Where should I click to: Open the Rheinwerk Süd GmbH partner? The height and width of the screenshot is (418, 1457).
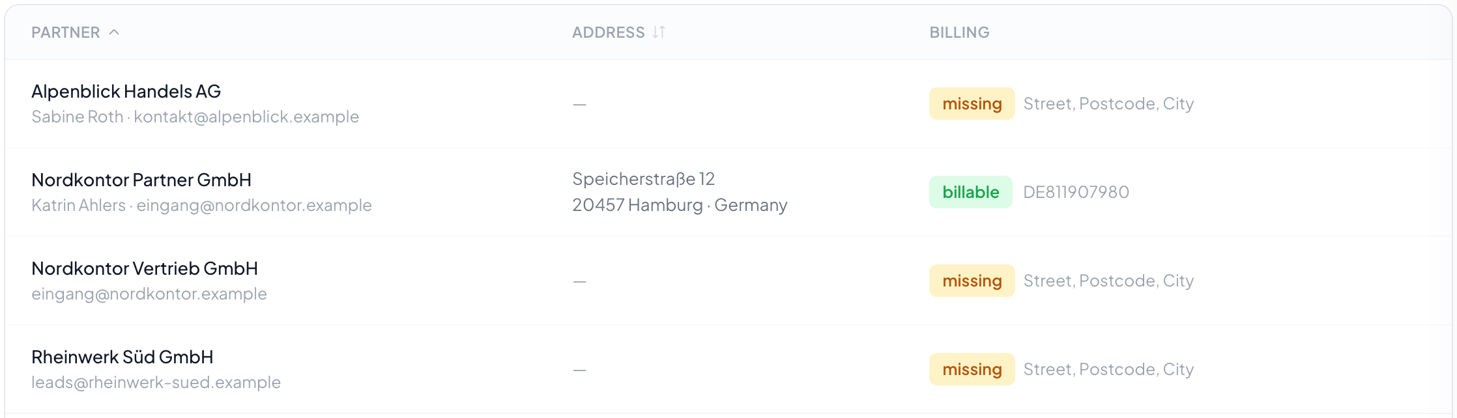[x=123, y=357]
